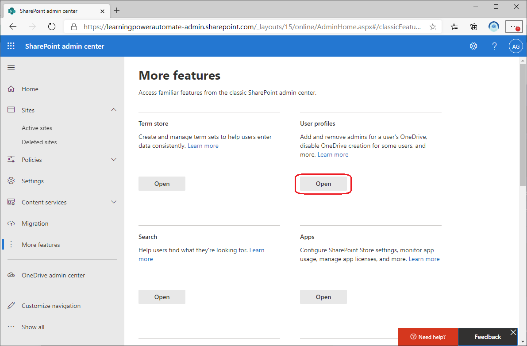Click the Show all sidebar option
The height and width of the screenshot is (346, 527).
pos(33,327)
